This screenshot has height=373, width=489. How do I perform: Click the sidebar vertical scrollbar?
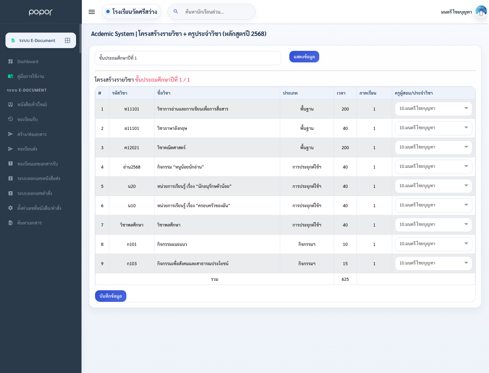[x=80, y=38]
